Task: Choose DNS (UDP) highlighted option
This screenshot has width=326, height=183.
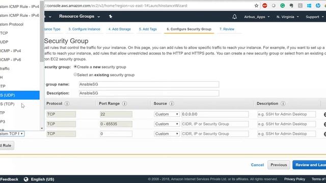Action: point(20,95)
